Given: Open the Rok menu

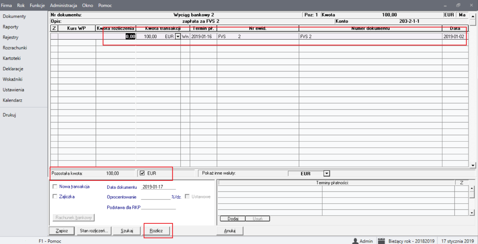Looking at the screenshot, I should (21, 6).
